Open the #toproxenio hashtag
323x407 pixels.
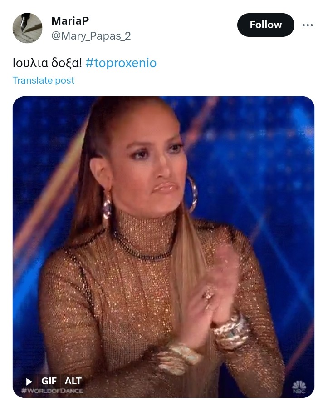tap(121, 63)
